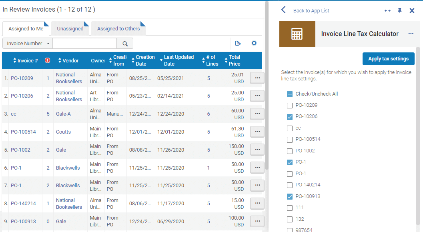Check the cc invoice checkbox
423x232 pixels.
click(x=289, y=128)
